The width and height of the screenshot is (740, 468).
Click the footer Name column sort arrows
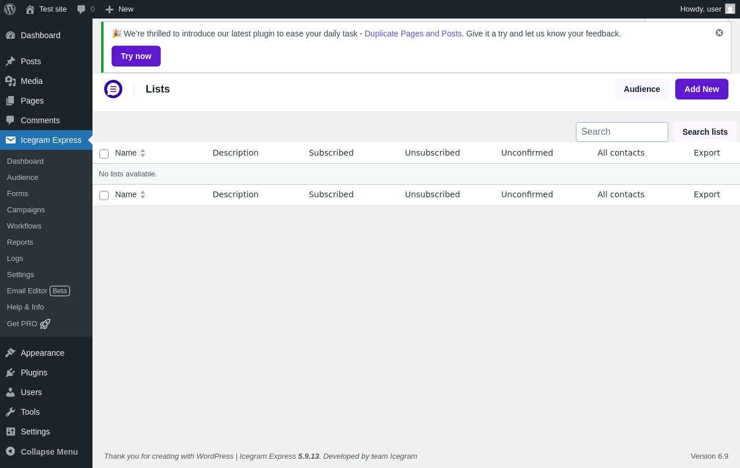[x=143, y=195]
